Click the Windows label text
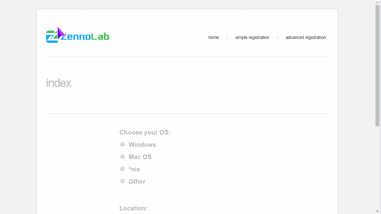The width and height of the screenshot is (381, 214). (142, 144)
